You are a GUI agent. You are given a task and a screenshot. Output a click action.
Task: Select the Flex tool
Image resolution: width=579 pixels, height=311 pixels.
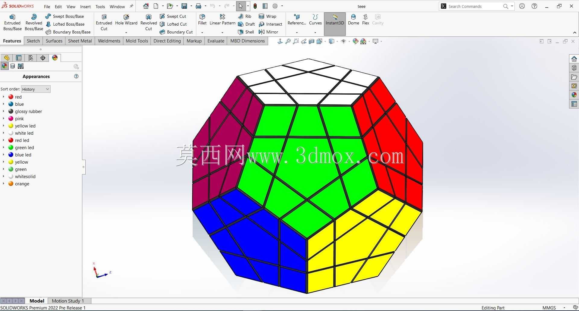365,20
